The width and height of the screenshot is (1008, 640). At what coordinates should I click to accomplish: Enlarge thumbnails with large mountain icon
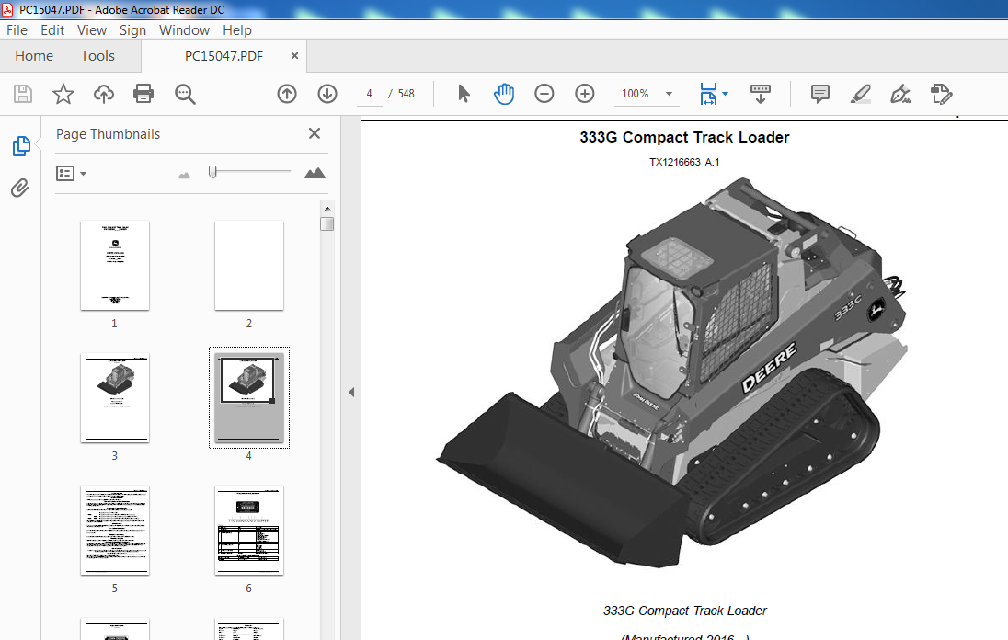315,173
